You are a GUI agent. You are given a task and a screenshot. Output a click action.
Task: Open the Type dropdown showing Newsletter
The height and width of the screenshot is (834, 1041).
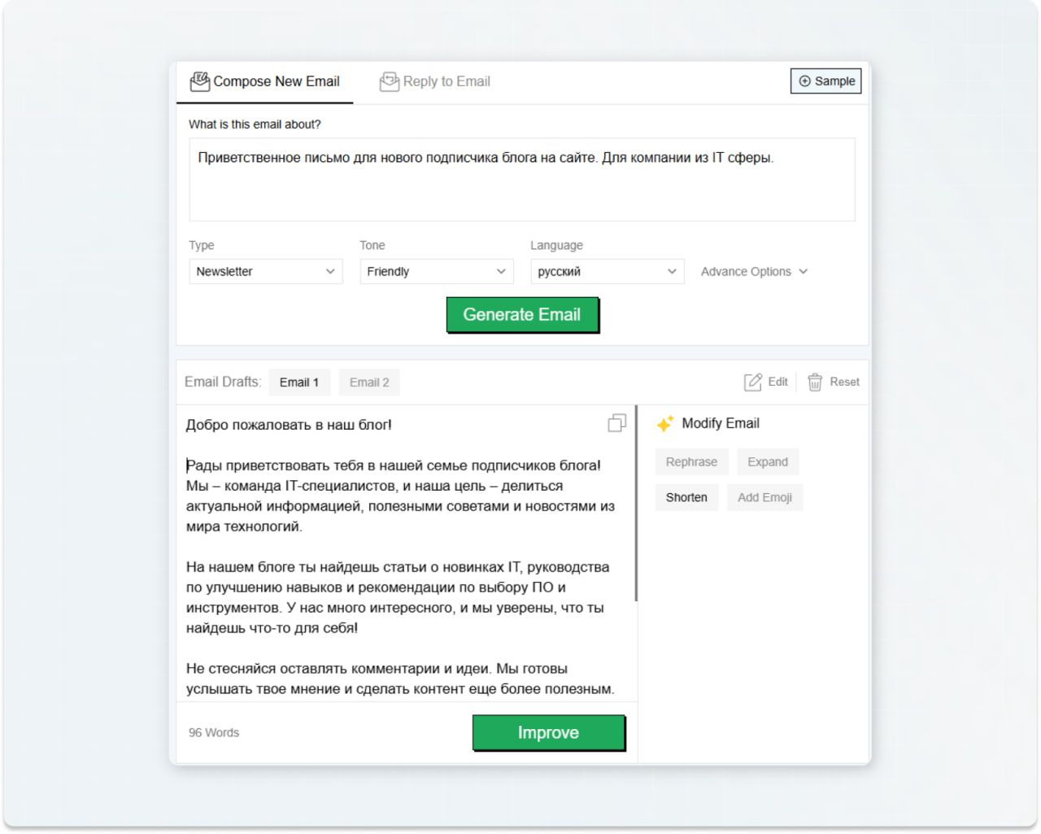pos(265,272)
